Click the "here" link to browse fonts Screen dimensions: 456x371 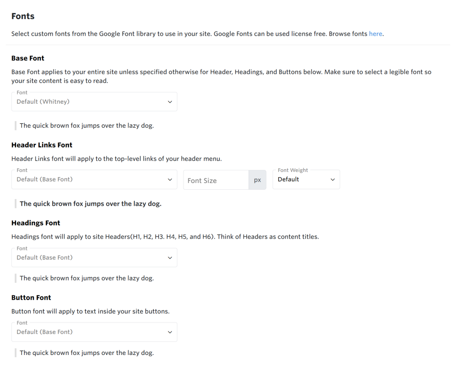click(375, 34)
